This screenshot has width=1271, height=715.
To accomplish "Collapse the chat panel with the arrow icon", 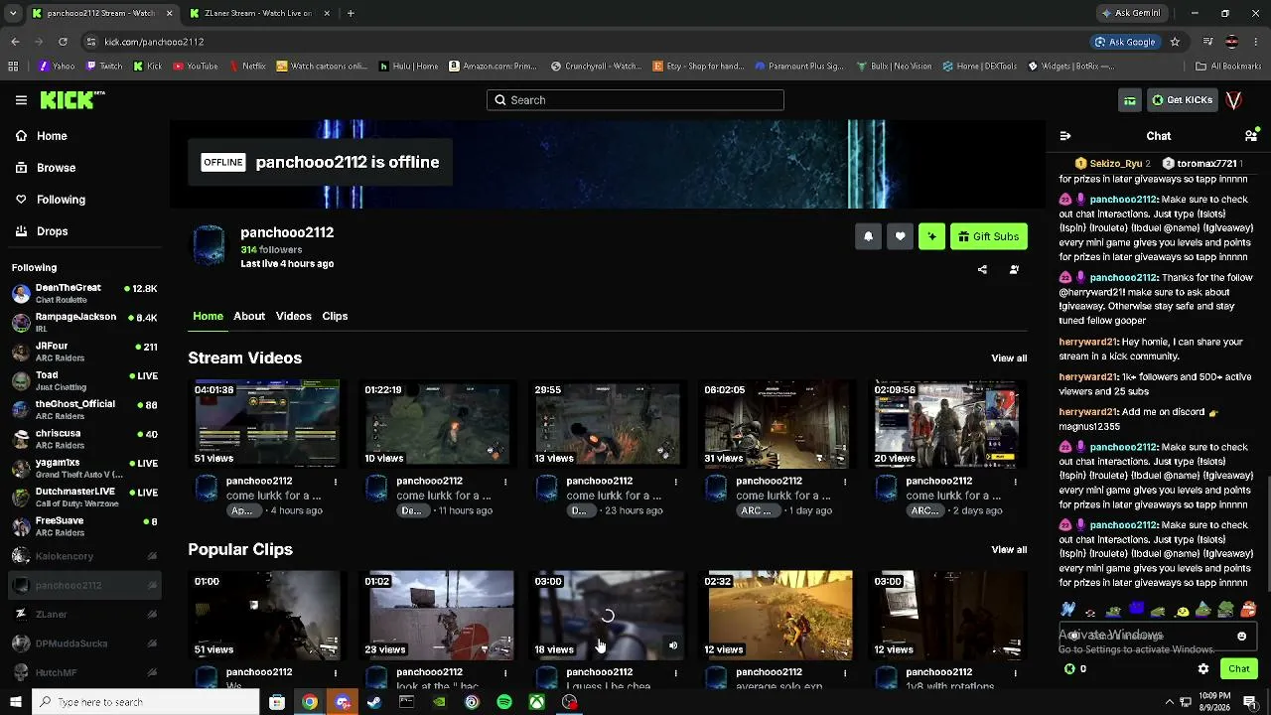I will (1065, 136).
